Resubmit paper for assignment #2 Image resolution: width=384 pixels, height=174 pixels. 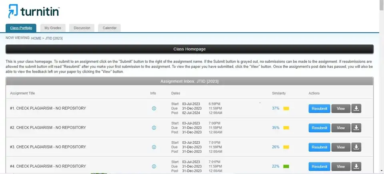(x=319, y=128)
